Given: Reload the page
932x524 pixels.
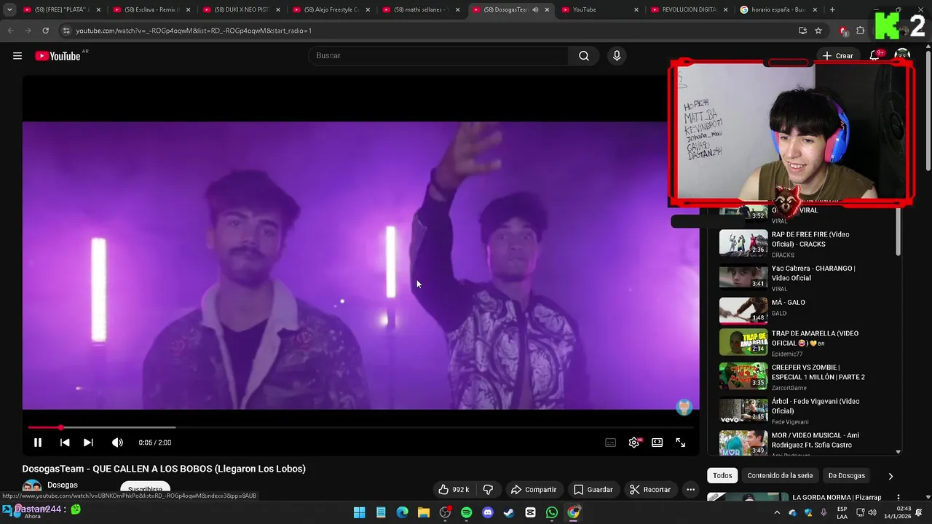Looking at the screenshot, I should point(45,31).
